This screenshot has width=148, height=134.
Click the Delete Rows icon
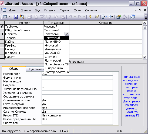[x=110, y=17]
